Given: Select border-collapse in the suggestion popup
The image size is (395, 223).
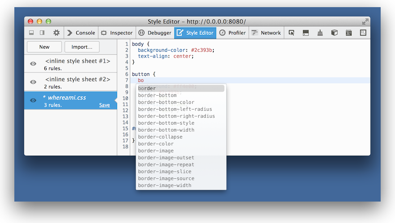Looking at the screenshot, I should click(x=160, y=137).
